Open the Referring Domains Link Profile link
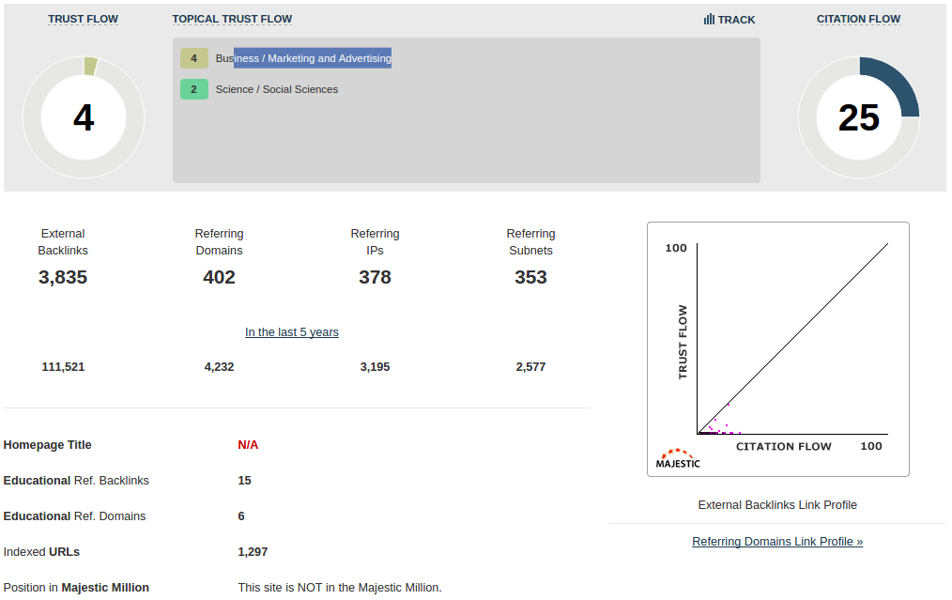 coord(777,542)
